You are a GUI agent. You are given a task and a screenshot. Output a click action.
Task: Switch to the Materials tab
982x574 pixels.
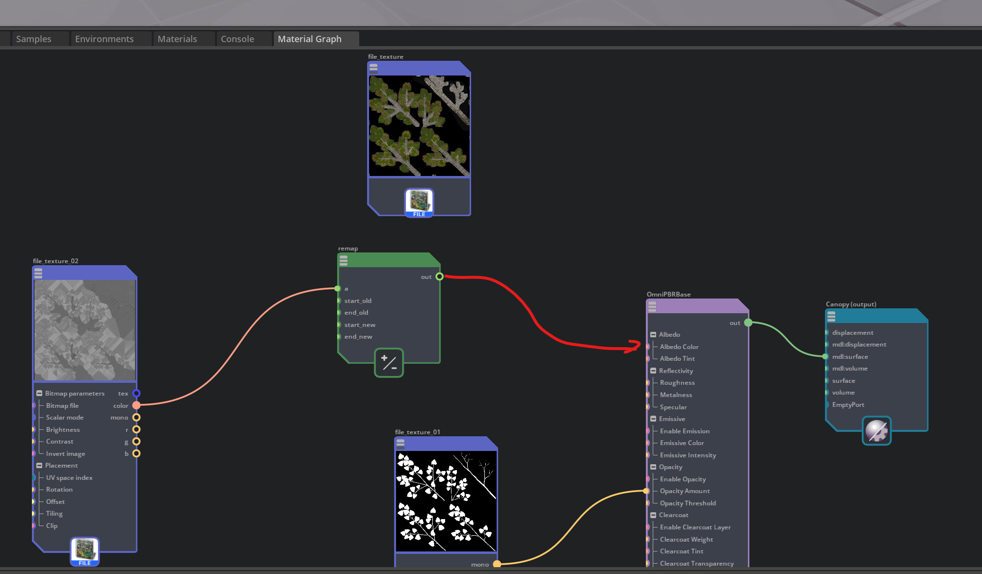coord(177,39)
